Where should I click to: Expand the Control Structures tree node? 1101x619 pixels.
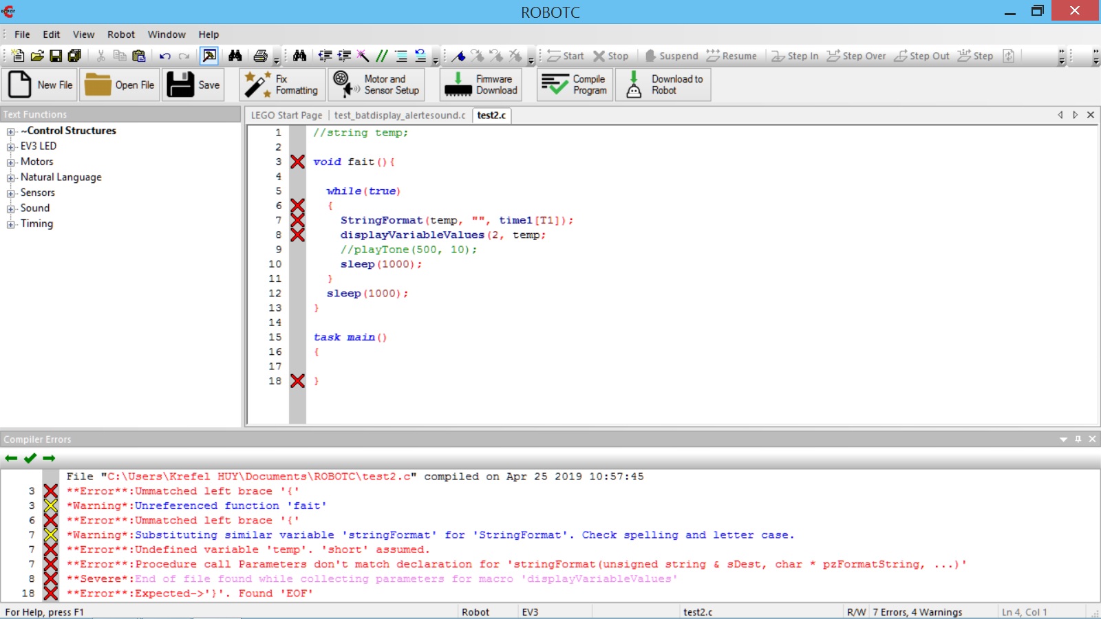[x=11, y=131]
